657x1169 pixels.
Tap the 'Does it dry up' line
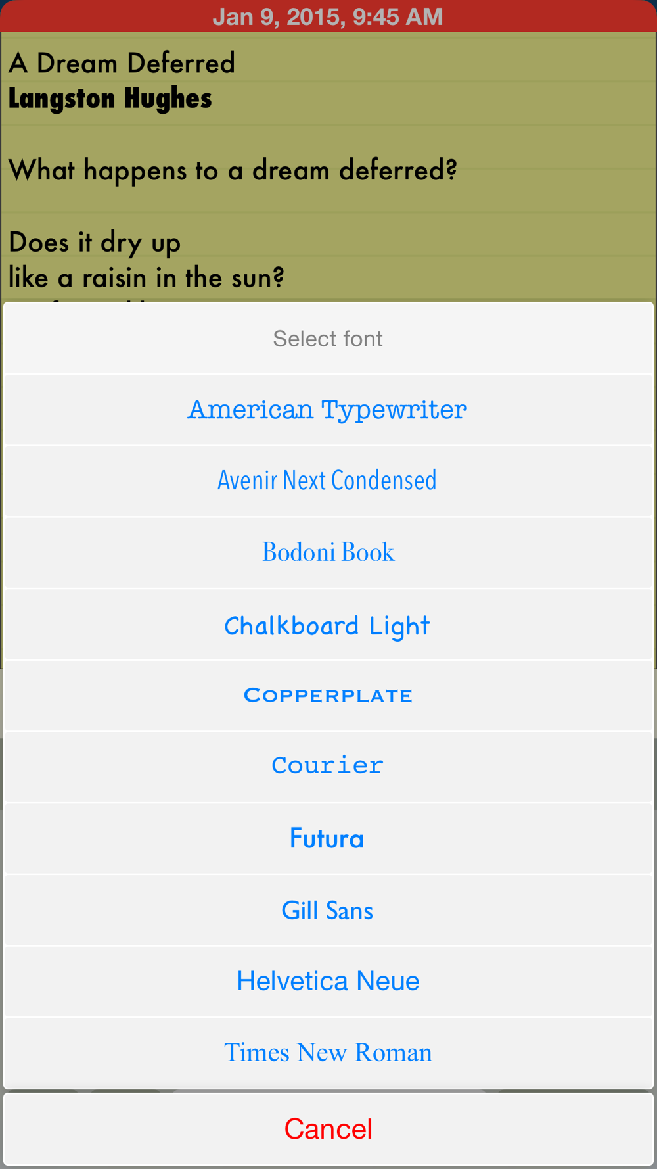(x=95, y=243)
